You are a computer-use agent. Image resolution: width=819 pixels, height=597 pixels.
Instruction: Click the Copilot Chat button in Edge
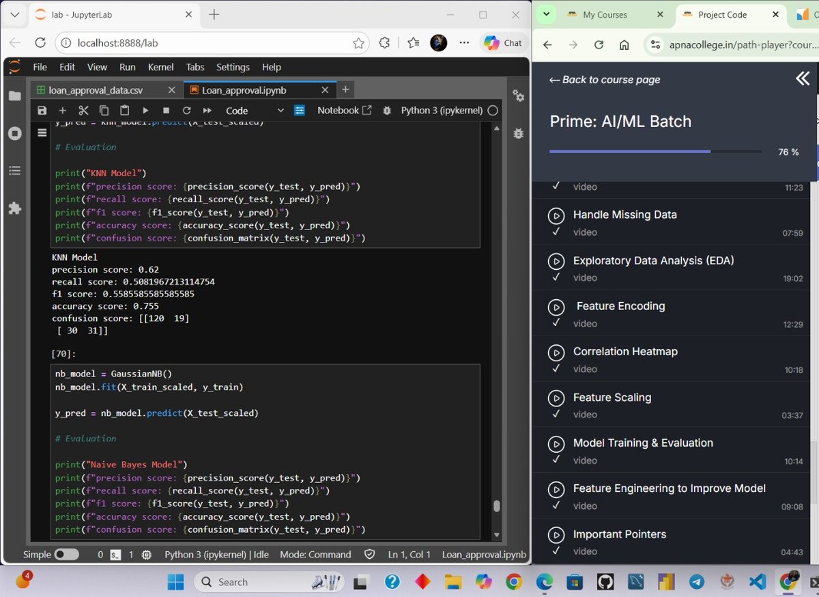coord(502,43)
